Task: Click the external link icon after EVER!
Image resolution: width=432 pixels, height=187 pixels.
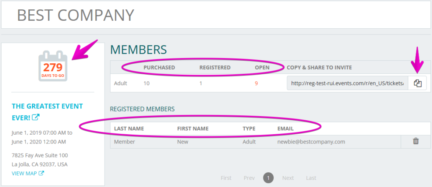Action: coord(35,117)
